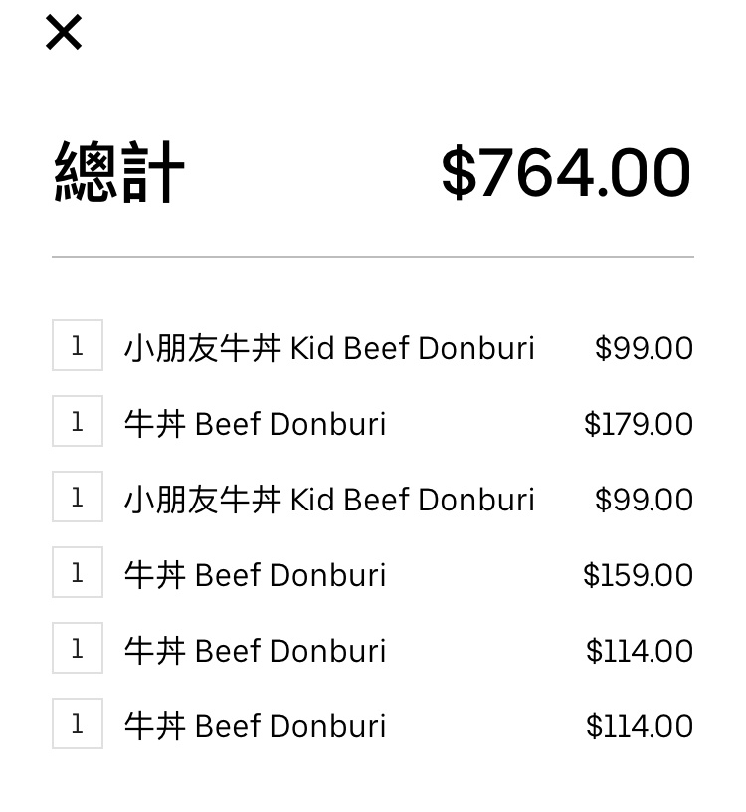Viewport: 746px width, 812px height.
Task: Click the 總計 total heading
Action: click(x=118, y=172)
